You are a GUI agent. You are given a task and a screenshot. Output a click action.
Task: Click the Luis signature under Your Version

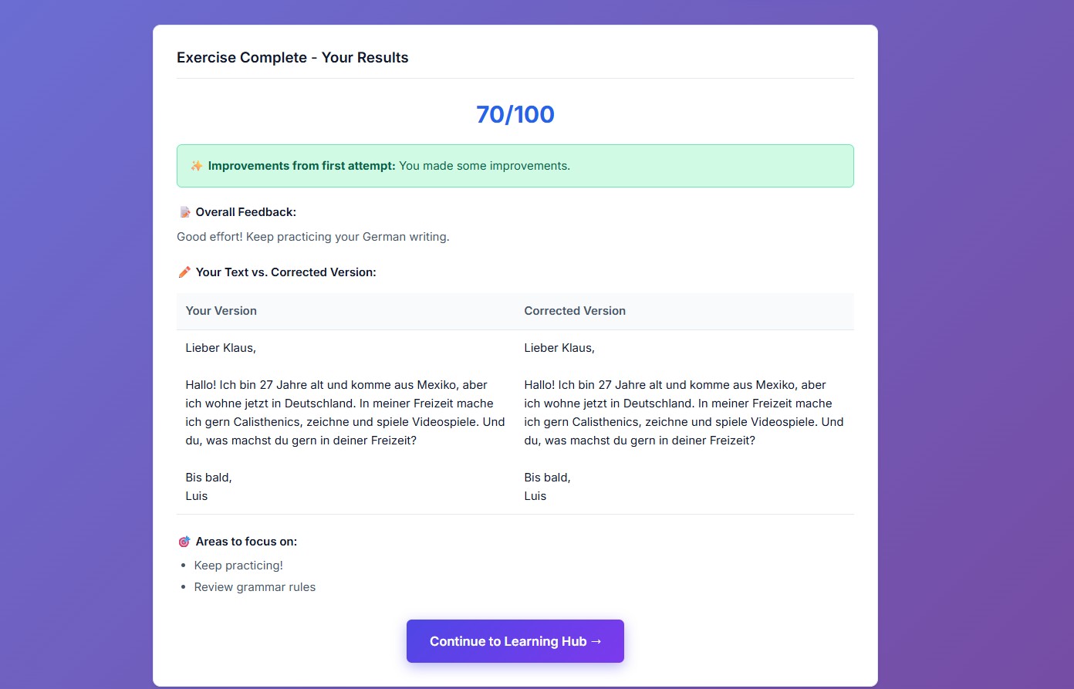point(197,495)
